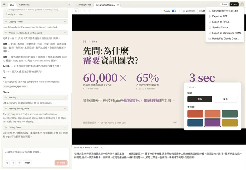Click sparkle icon on Reading, Editing, Done row
The height and width of the screenshot is (170, 246).
click(6, 109)
